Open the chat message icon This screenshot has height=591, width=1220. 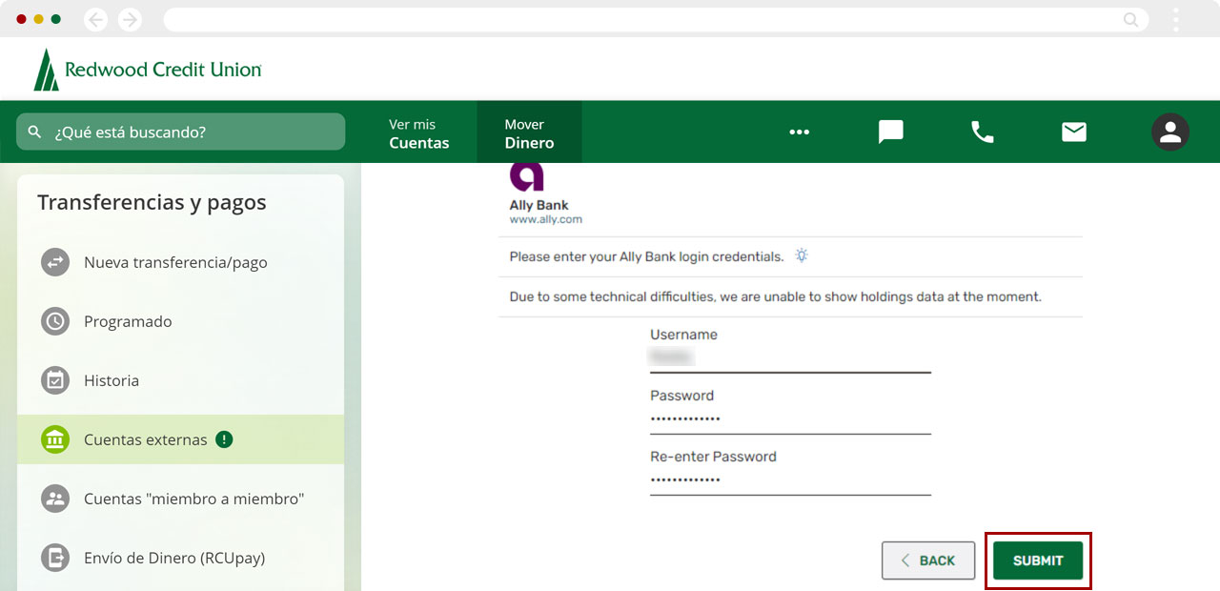890,132
